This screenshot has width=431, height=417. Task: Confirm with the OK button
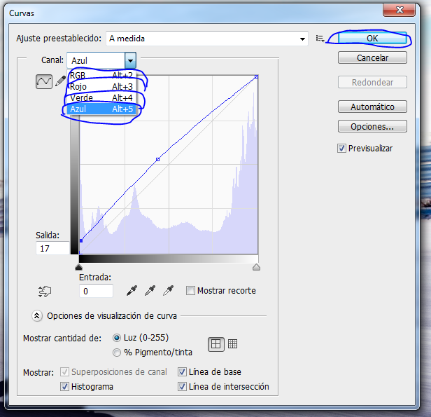[372, 39]
